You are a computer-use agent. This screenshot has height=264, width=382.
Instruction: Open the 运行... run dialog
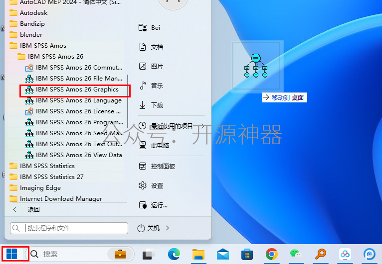coord(153,205)
